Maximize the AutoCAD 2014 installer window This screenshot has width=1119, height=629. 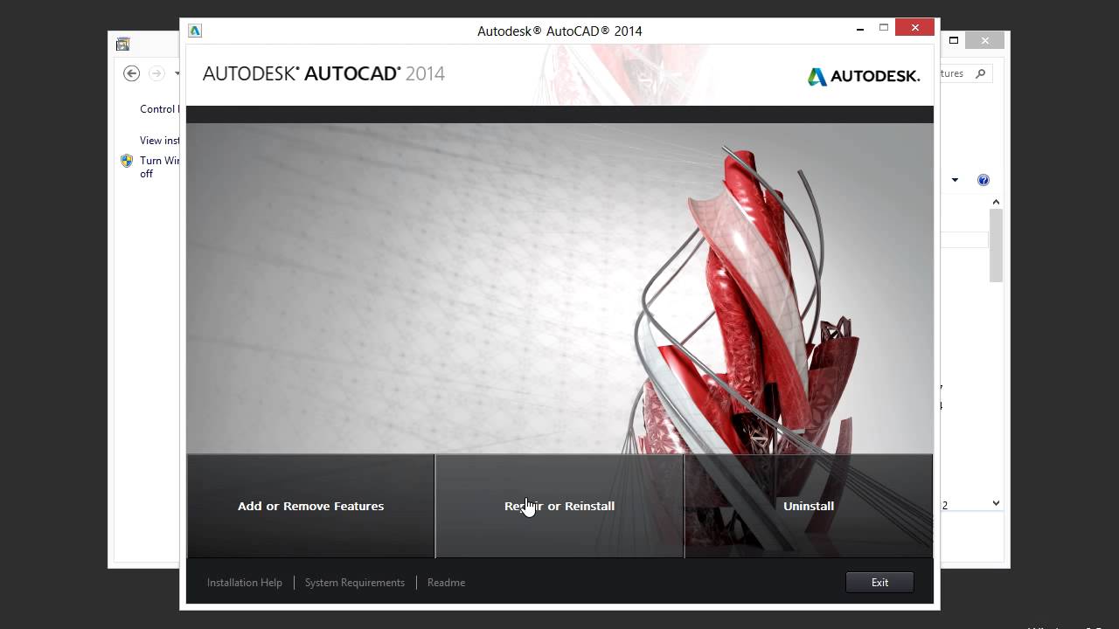[x=884, y=28]
